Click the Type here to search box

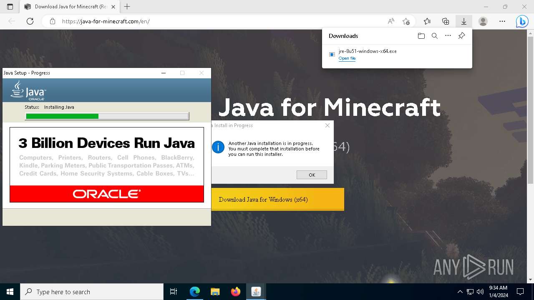pos(92,292)
